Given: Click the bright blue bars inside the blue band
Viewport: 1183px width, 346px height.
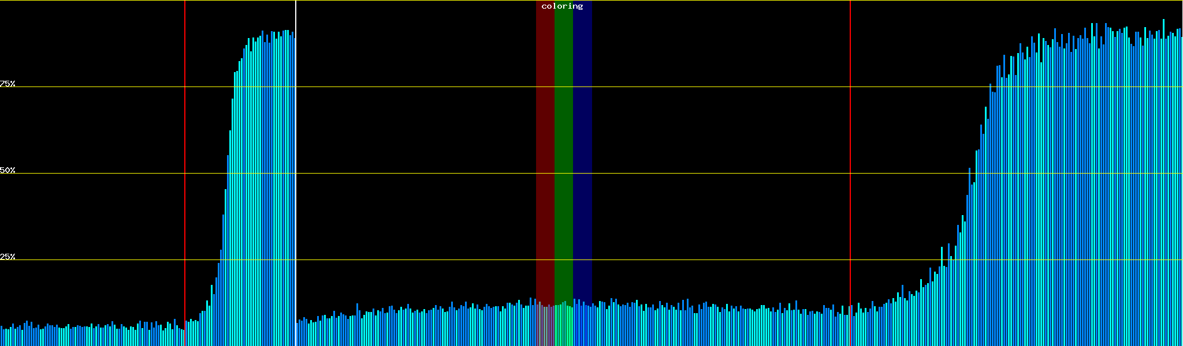Looking at the screenshot, I should tap(582, 326).
